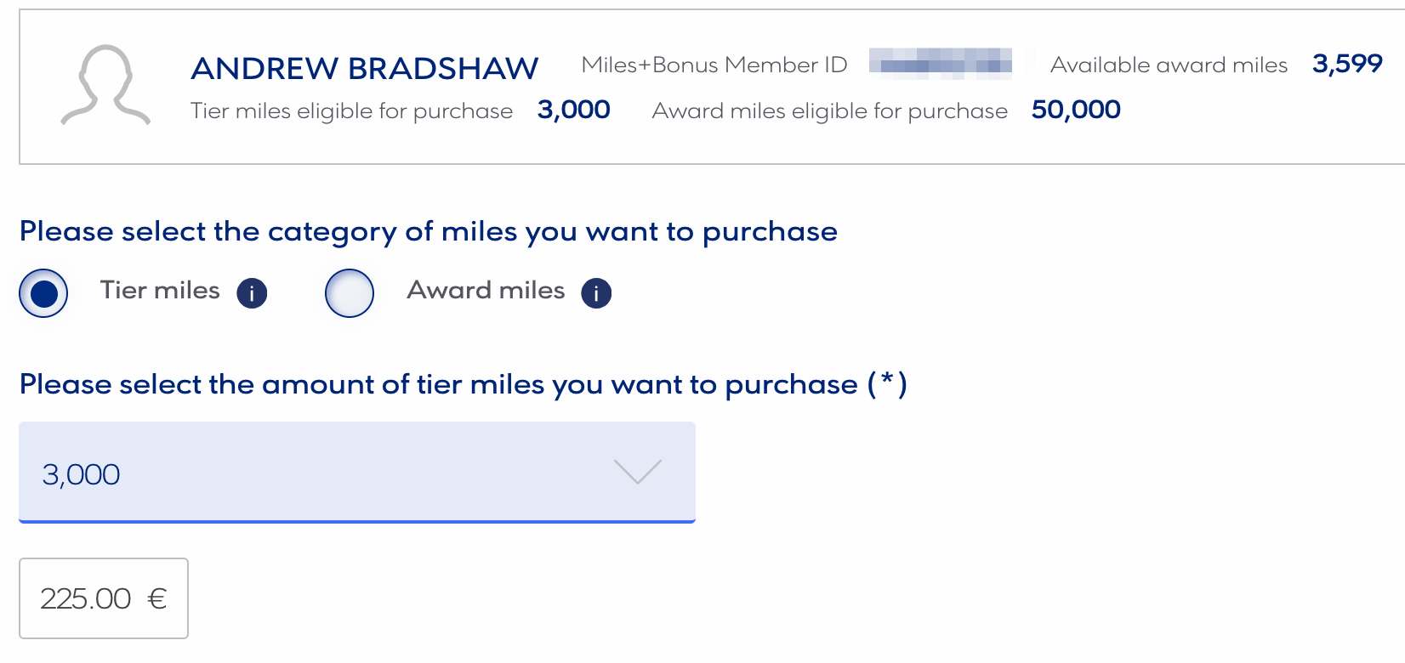
Task: Click the 3,000 tier miles eligible value
Action: coord(574,109)
